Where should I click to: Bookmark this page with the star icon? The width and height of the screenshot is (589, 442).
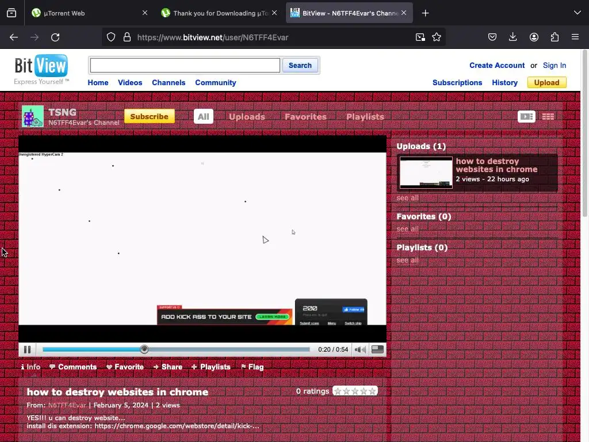pyautogui.click(x=437, y=37)
